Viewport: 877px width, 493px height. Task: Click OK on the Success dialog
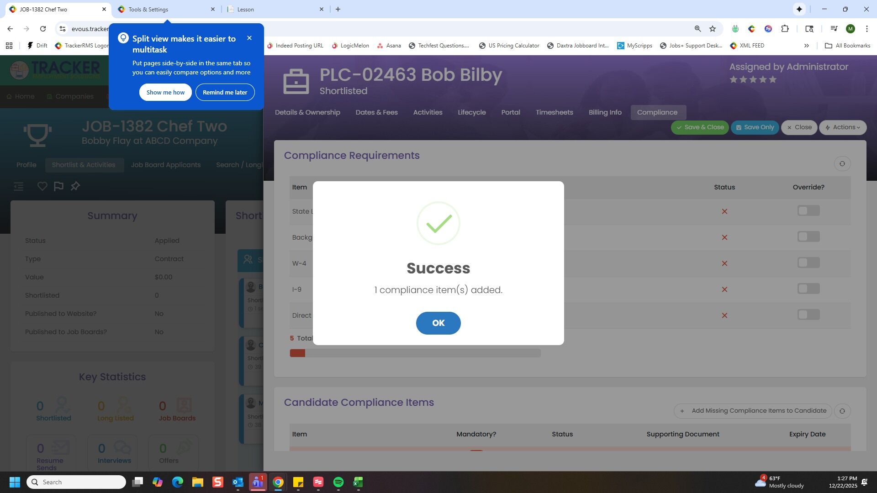438,323
